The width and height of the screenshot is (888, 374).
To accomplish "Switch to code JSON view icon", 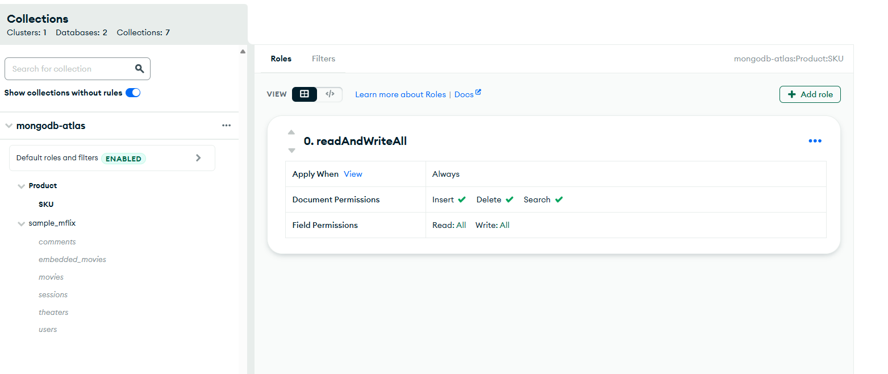I will point(330,94).
